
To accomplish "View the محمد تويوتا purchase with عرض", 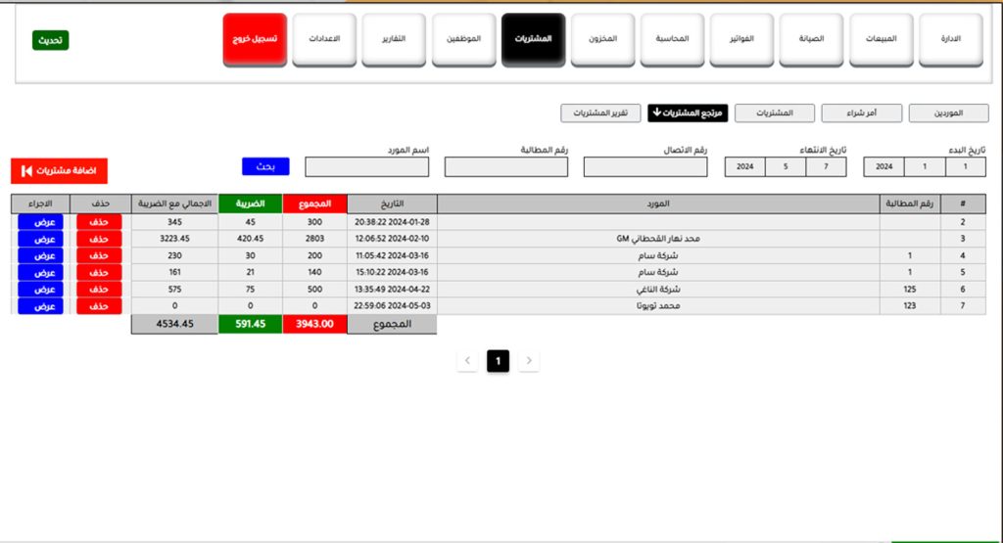I will 40,306.
